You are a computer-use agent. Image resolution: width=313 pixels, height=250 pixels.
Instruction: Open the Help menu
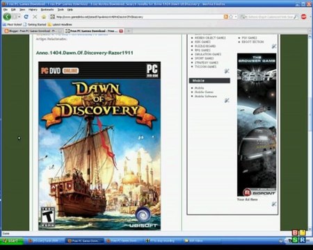(x=70, y=10)
